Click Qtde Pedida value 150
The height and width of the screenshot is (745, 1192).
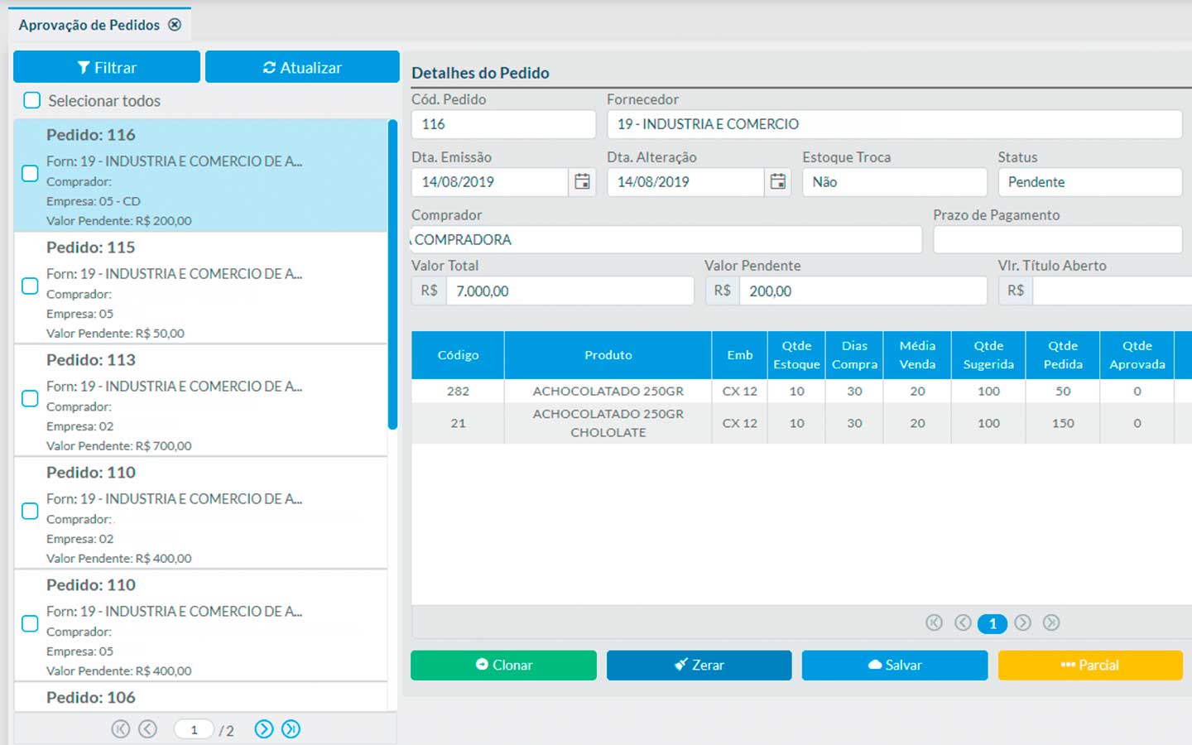pyautogui.click(x=1063, y=423)
